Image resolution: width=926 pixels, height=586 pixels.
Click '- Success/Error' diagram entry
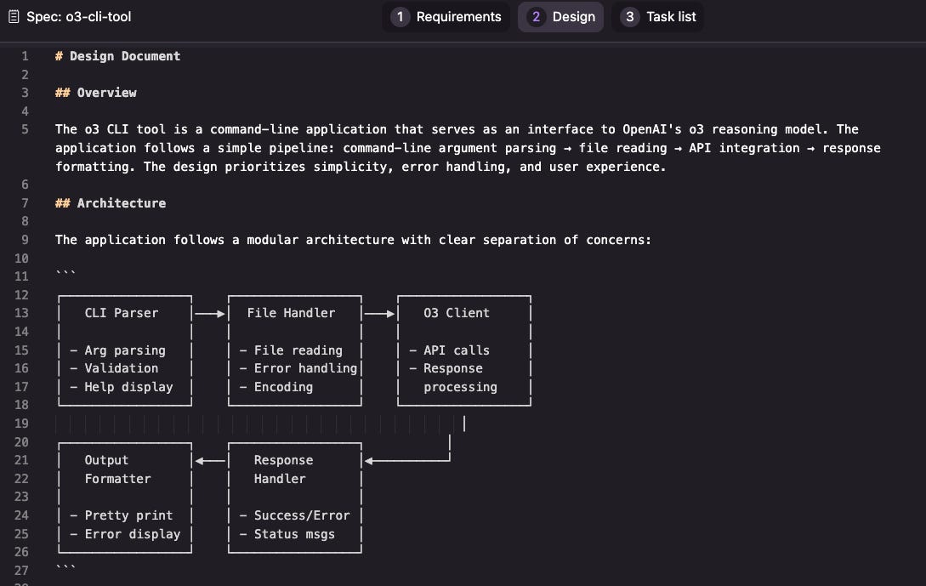[294, 515]
